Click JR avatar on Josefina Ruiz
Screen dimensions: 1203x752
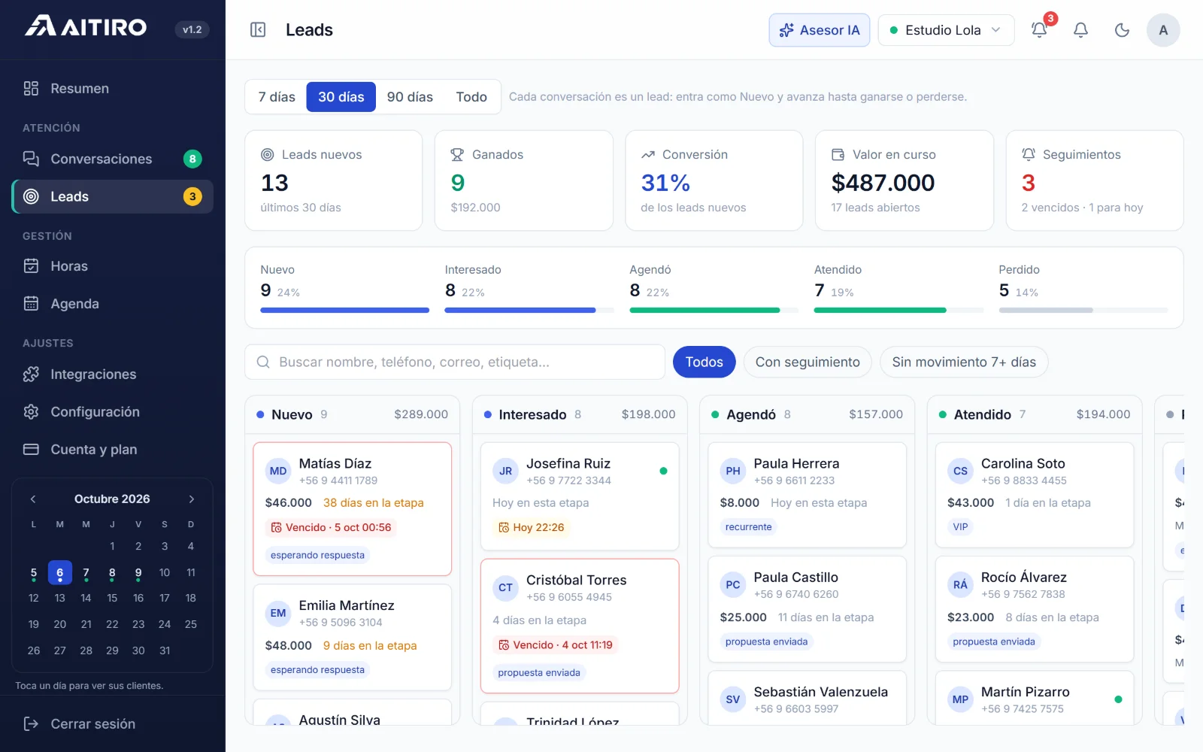(x=506, y=472)
